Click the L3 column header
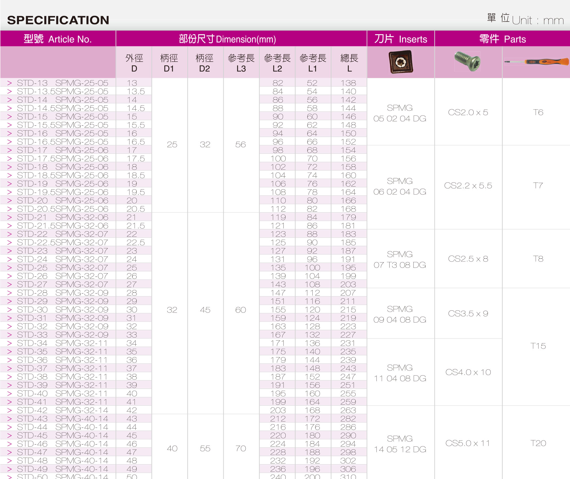This screenshot has height=479, width=570. 241,63
